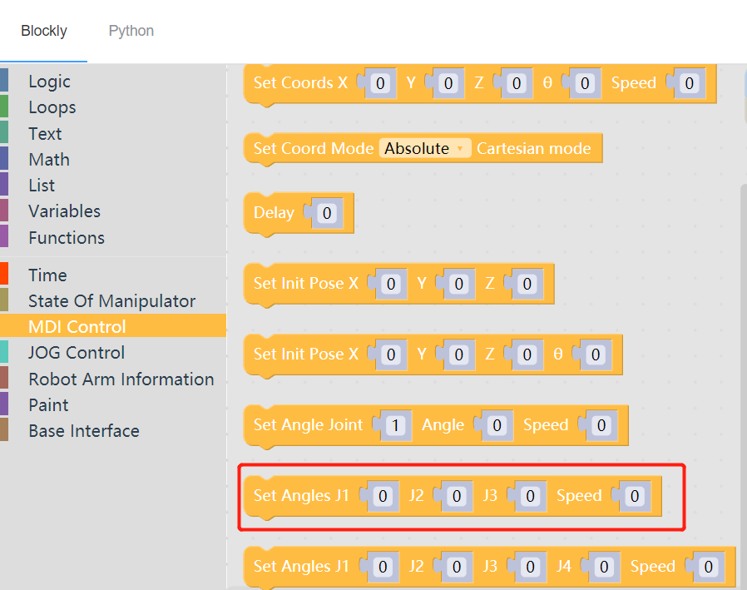Select the JOG Control category
This screenshot has width=747, height=590.
[x=76, y=352]
